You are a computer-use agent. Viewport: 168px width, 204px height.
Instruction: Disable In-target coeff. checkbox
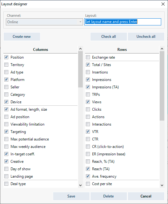tap(6, 154)
